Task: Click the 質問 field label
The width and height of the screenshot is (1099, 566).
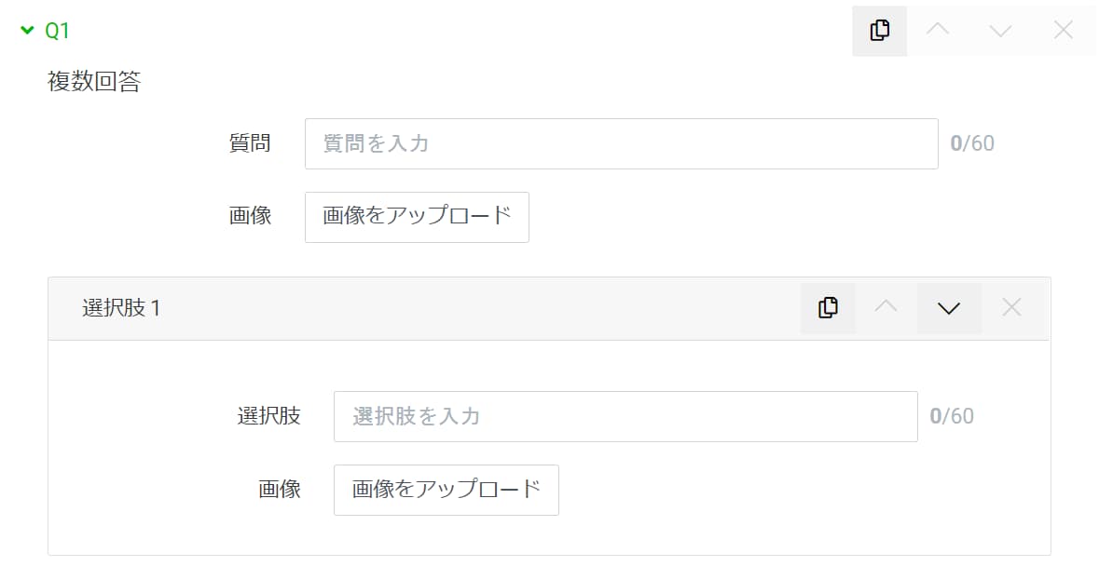Action: [250, 143]
